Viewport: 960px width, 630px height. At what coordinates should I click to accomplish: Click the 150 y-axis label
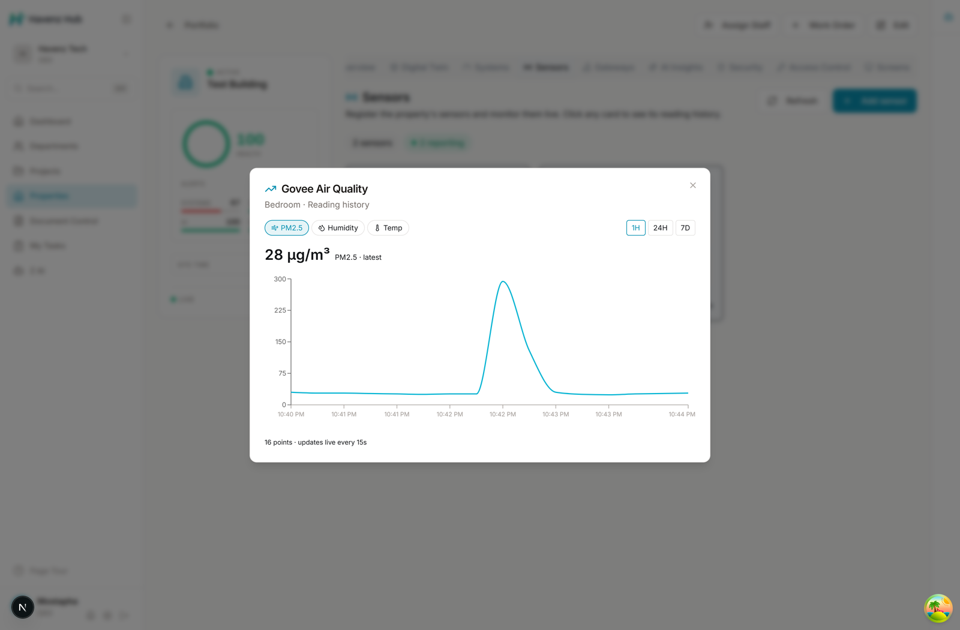281,342
